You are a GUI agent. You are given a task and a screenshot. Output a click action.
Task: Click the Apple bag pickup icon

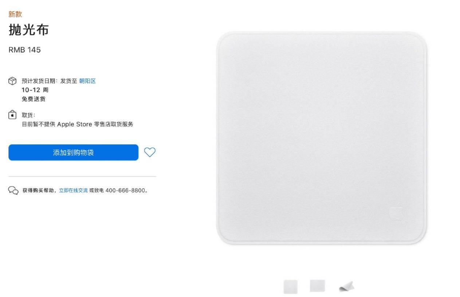[x=12, y=115]
